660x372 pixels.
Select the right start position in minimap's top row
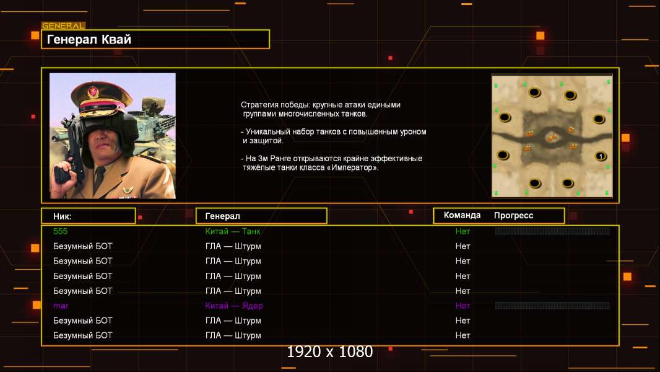(x=570, y=95)
